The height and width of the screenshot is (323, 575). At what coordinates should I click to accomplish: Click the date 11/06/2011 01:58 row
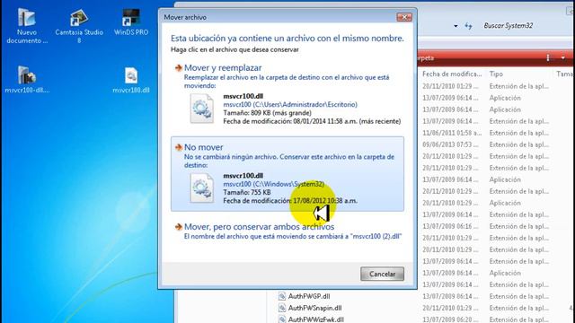click(x=451, y=133)
